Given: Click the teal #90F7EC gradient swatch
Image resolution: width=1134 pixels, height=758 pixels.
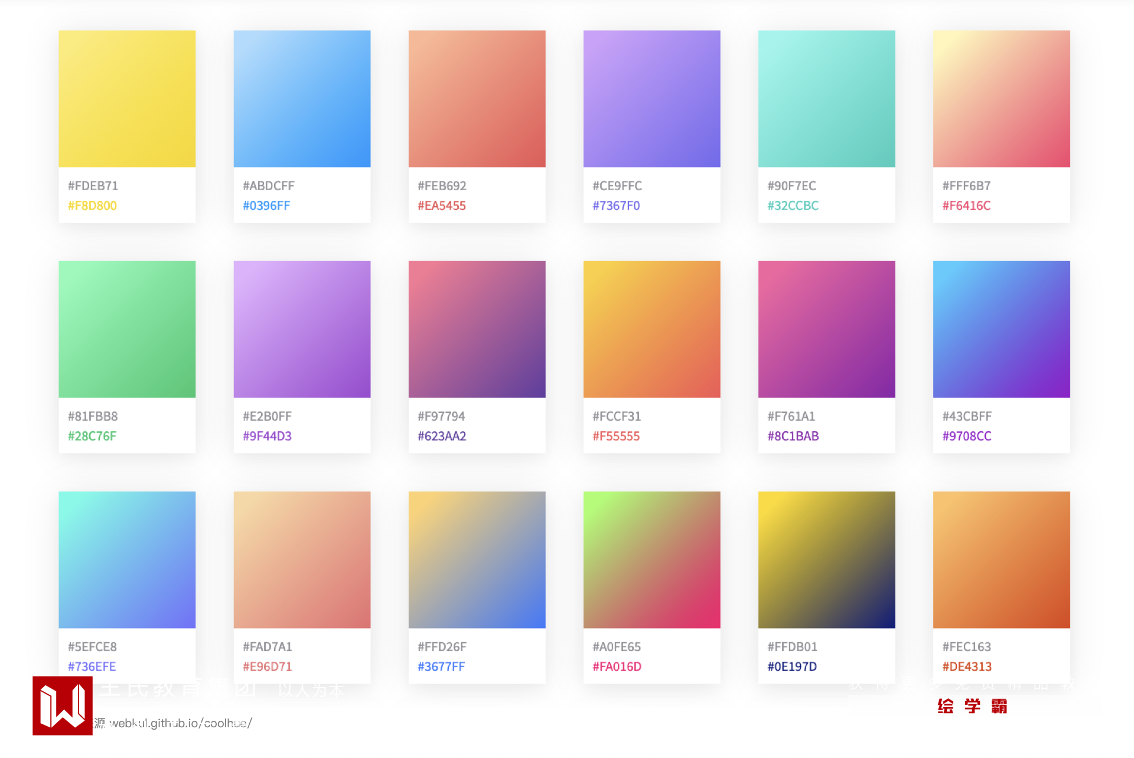Looking at the screenshot, I should 826,99.
